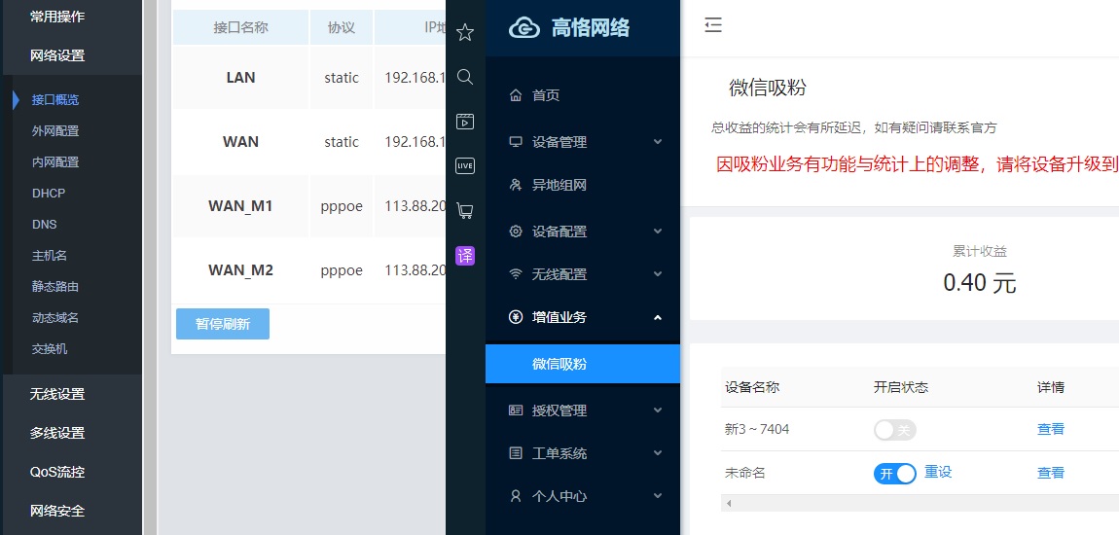Open QoS流控 in the router sidebar
The height and width of the screenshot is (535, 1119).
57,472
